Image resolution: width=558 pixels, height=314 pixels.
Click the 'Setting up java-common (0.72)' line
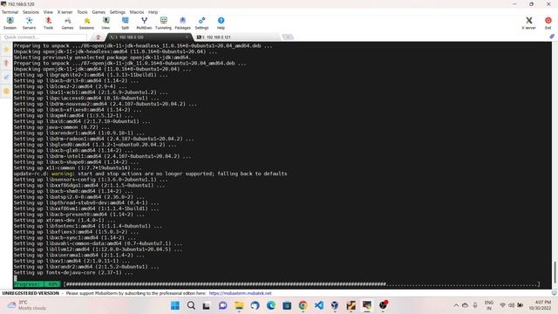61,127
